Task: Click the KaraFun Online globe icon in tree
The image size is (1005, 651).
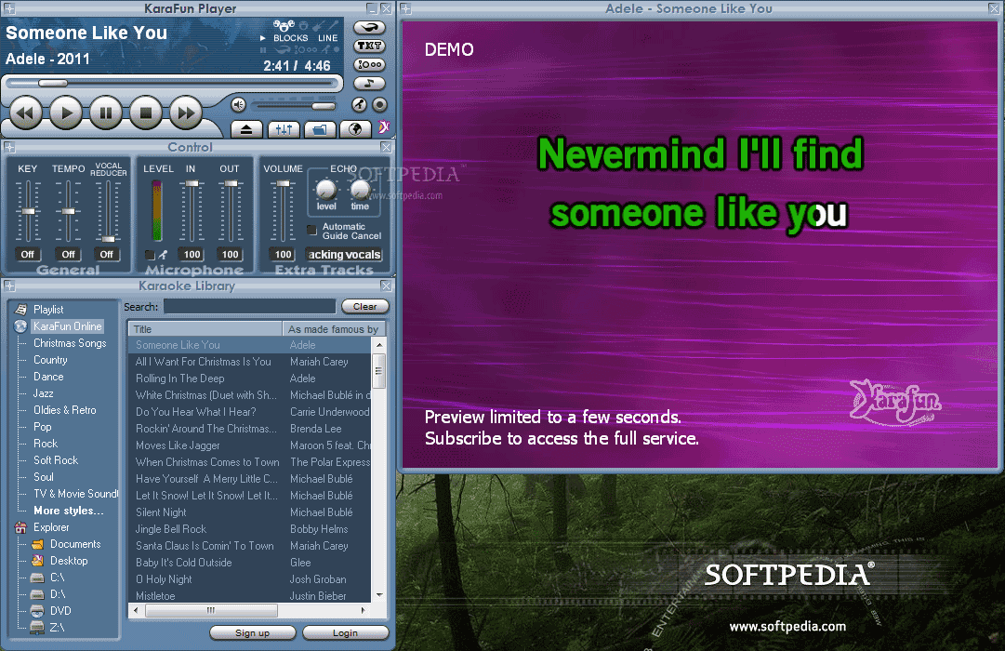Action: 21,325
